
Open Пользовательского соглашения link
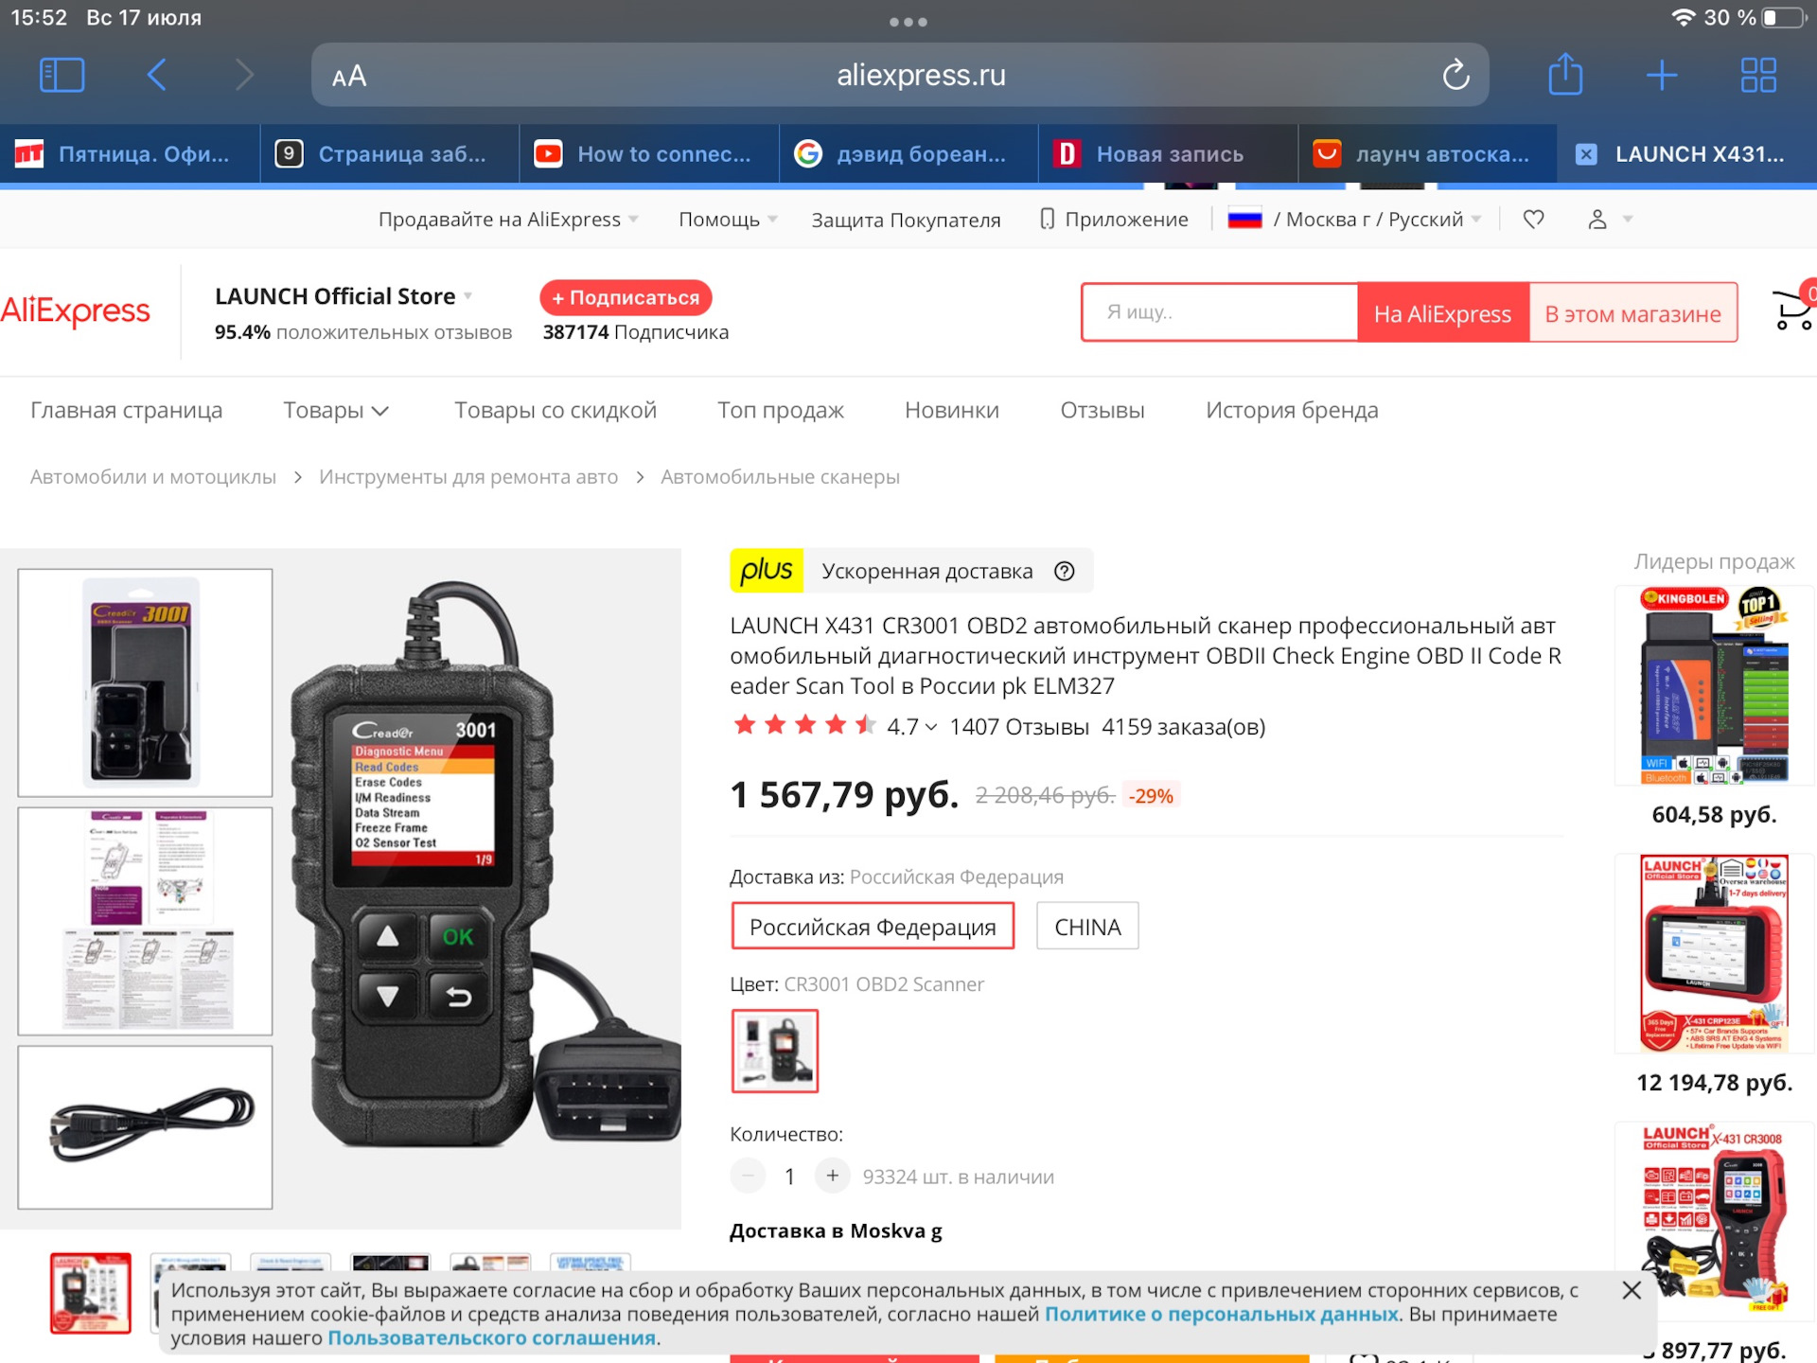tap(491, 1337)
